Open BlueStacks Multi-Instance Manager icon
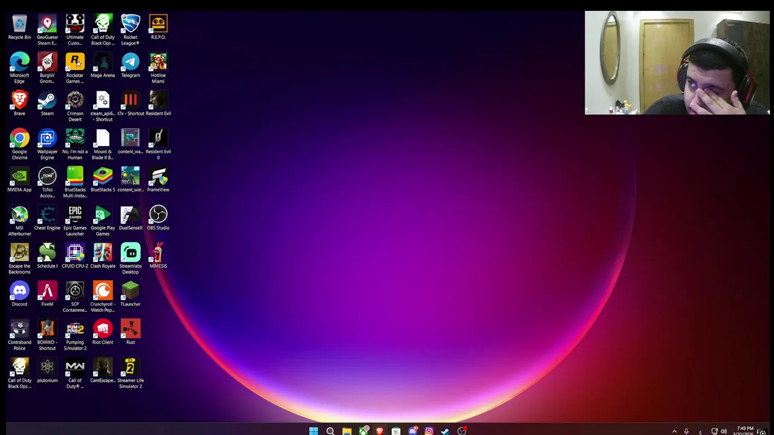Image resolution: width=774 pixels, height=435 pixels. (75, 182)
